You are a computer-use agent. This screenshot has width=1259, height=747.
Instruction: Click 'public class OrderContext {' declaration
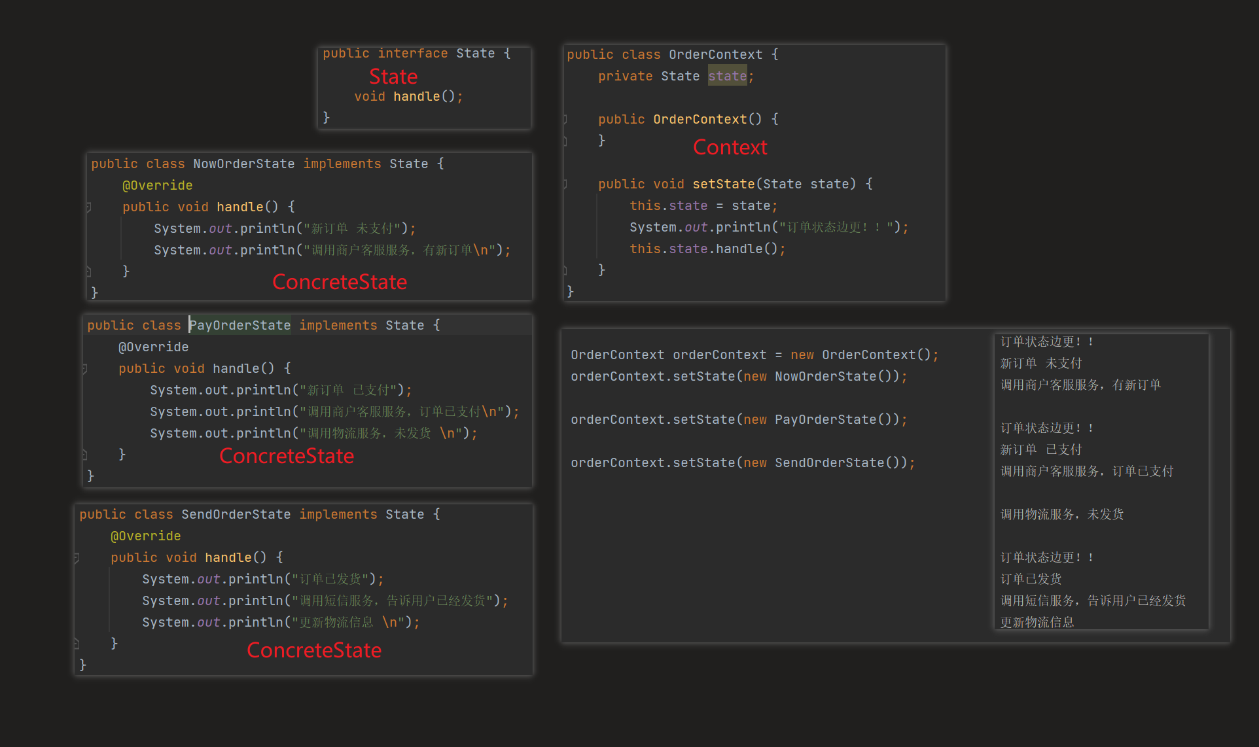click(673, 55)
